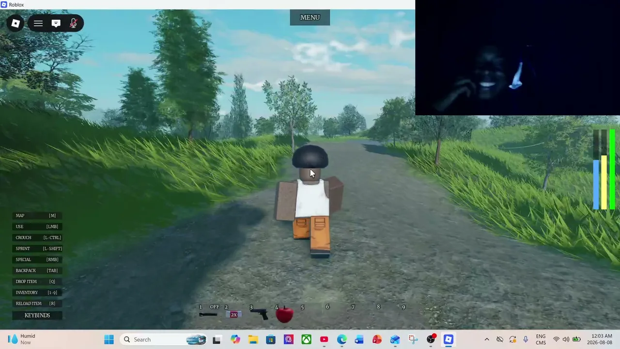
Task: Open Outlook from the taskbar
Action: [x=395, y=339]
